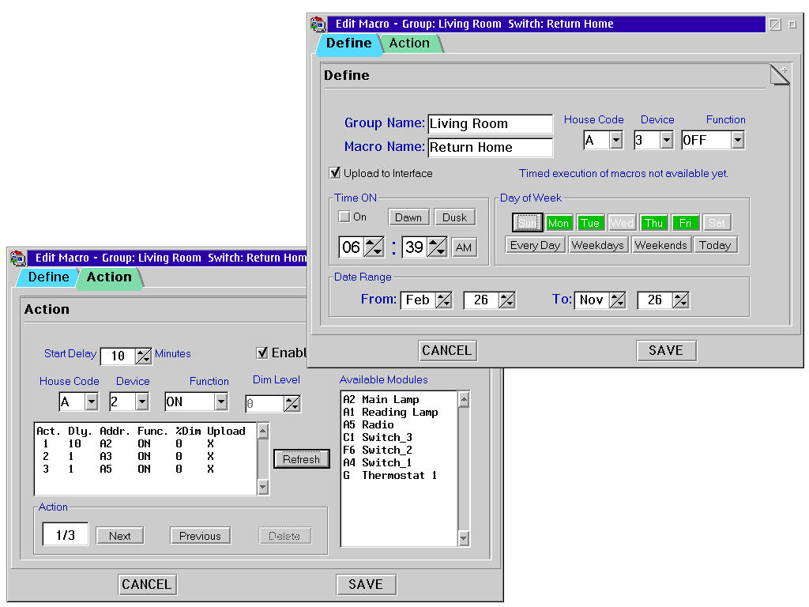Click the To day spinner at the end of Date Range
Screen dimensions: 809x607
click(x=680, y=300)
